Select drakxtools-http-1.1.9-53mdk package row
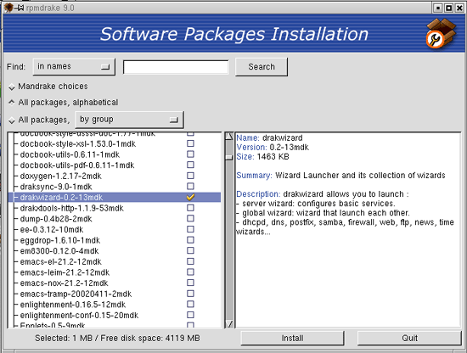The height and width of the screenshot is (353, 467). (115, 208)
